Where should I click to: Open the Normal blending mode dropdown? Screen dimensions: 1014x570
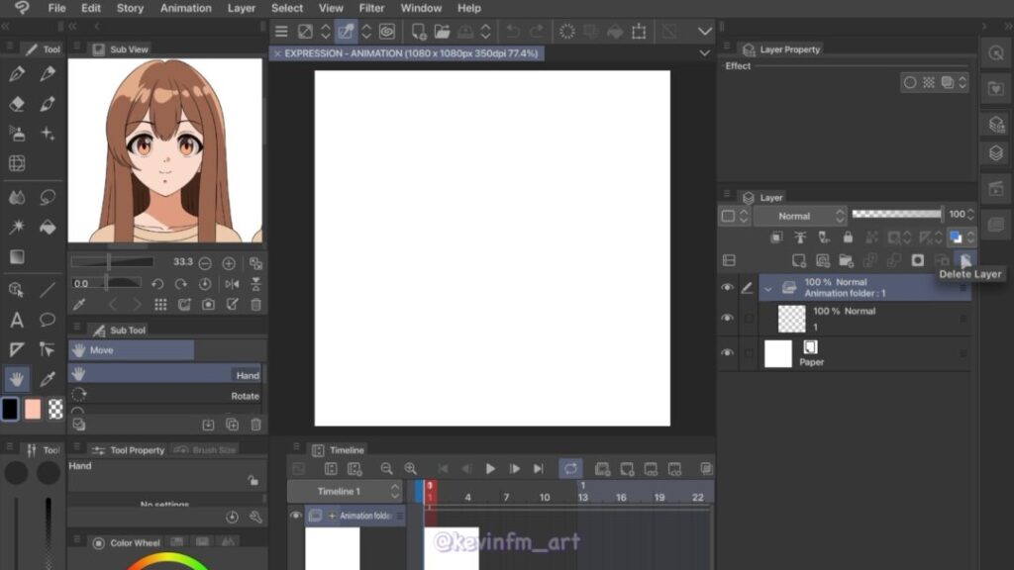tap(800, 216)
